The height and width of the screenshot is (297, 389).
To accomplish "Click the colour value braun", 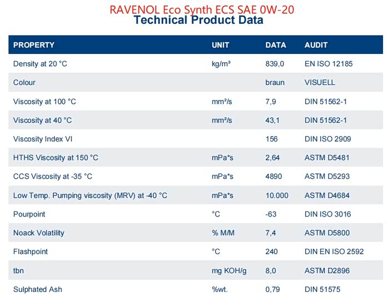I will tap(275, 83).
